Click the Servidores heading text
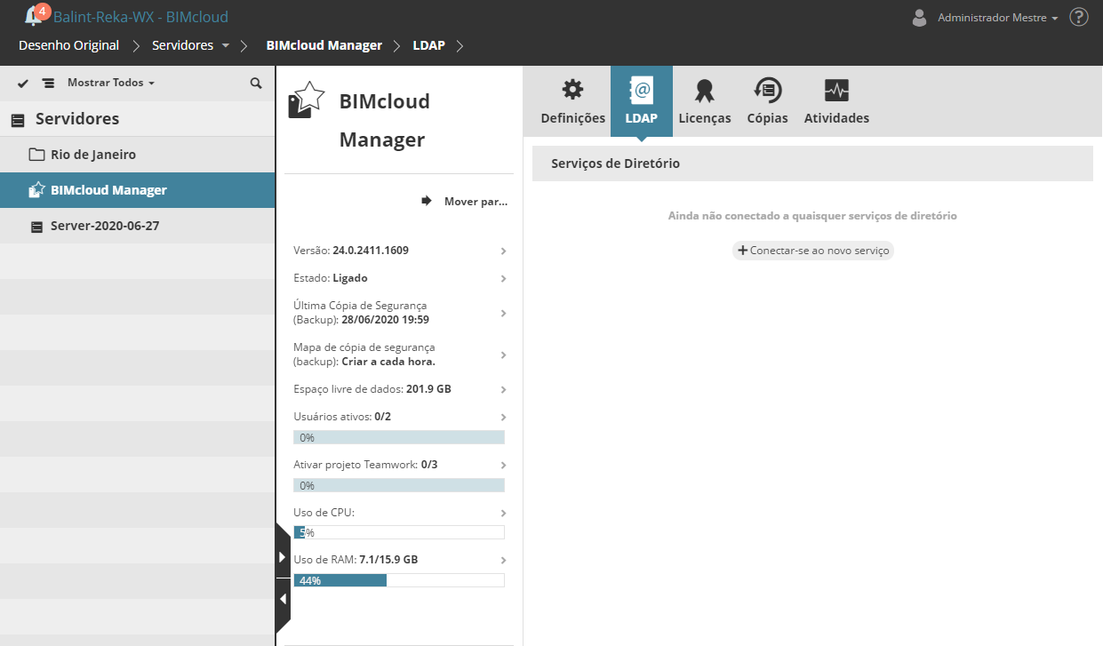This screenshot has height=646, width=1103. coord(77,119)
